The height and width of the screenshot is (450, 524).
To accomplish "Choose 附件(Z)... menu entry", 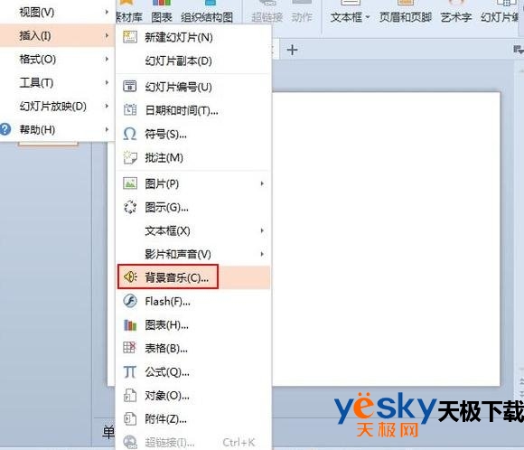I will tap(193, 419).
